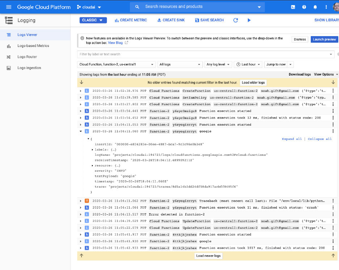
Task: Open the hamburger navigation menu
Action: coord(9,7)
